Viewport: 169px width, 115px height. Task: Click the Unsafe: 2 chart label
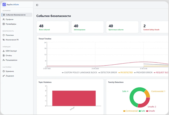pos(152,107)
